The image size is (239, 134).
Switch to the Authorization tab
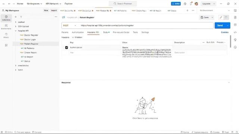78,32
